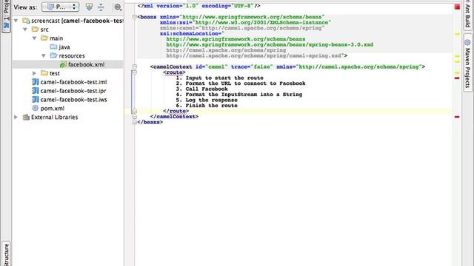Select the java folder
Screen dimensions: 474x266
pyautogui.click(x=64, y=47)
